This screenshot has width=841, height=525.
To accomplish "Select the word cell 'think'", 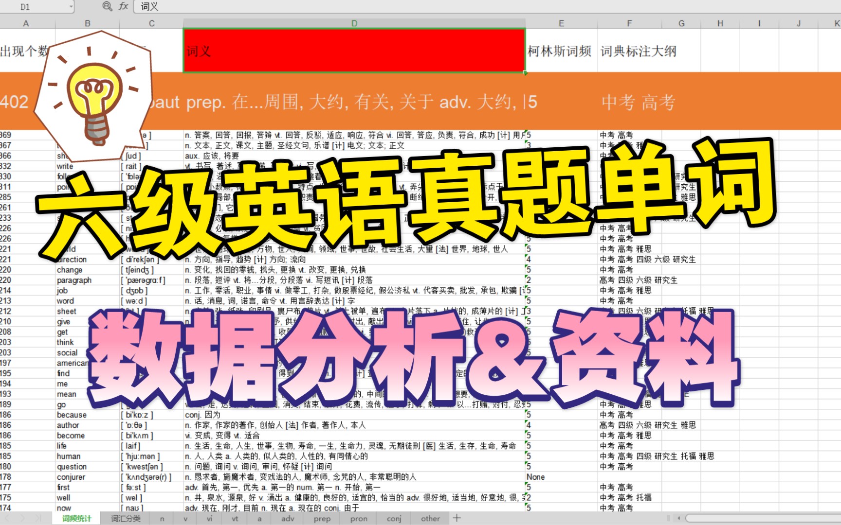I will tap(88, 342).
